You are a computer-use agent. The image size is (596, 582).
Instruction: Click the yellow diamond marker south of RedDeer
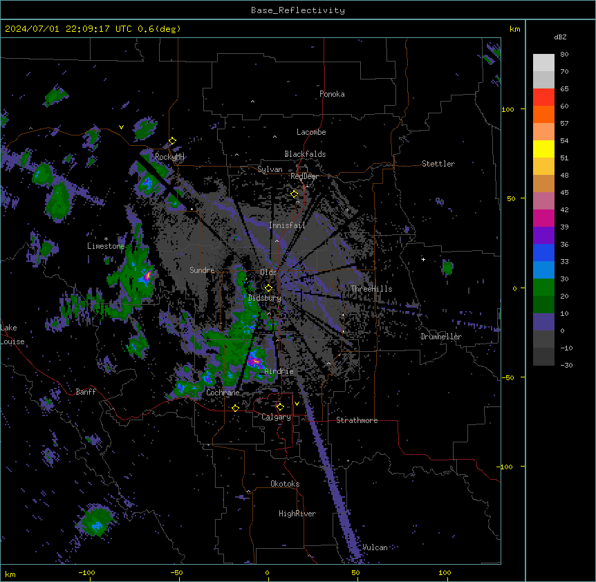[295, 194]
